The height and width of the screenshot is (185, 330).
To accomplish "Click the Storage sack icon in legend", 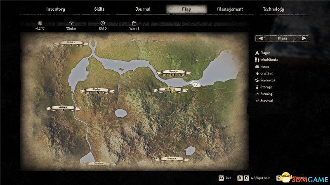I will point(257,87).
